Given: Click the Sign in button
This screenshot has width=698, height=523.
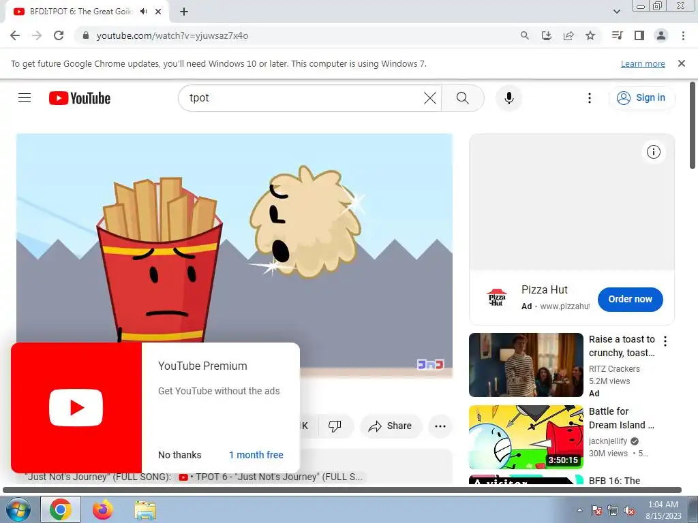Looking at the screenshot, I should pos(641,98).
